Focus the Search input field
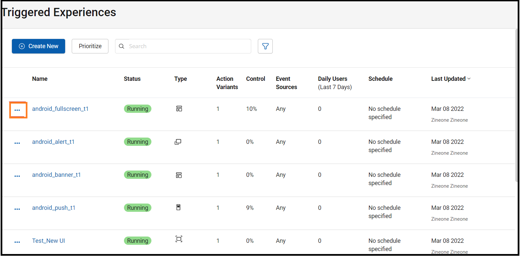 [x=183, y=46]
